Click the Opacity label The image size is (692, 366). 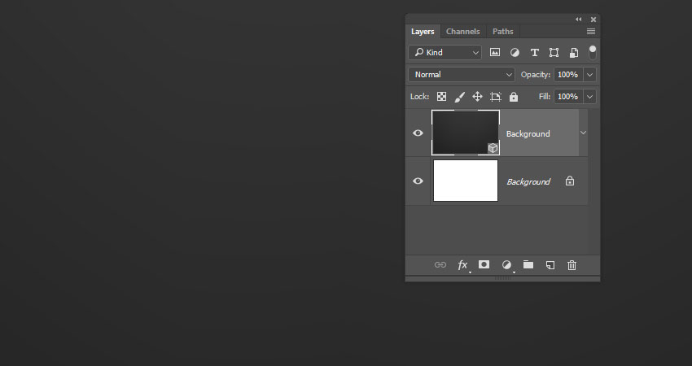click(536, 75)
